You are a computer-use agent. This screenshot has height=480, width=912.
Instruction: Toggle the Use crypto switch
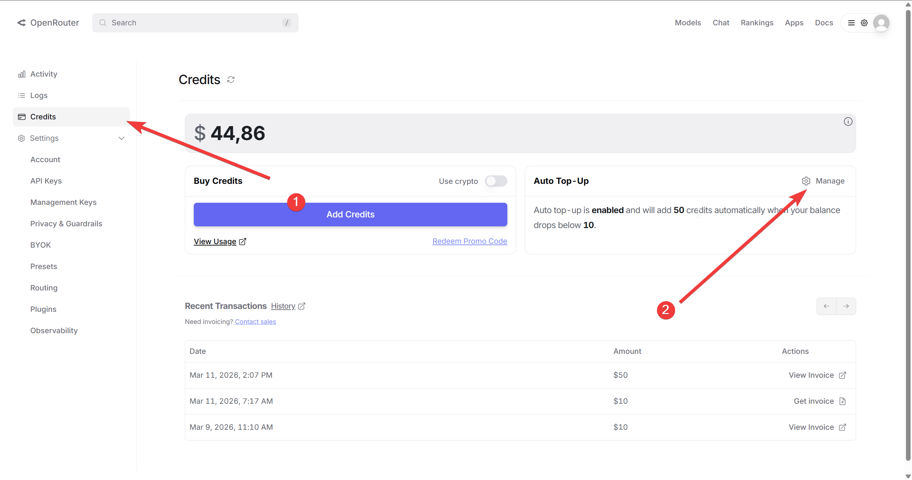click(x=496, y=181)
